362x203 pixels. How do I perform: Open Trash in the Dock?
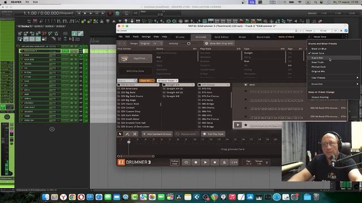tap(316, 197)
